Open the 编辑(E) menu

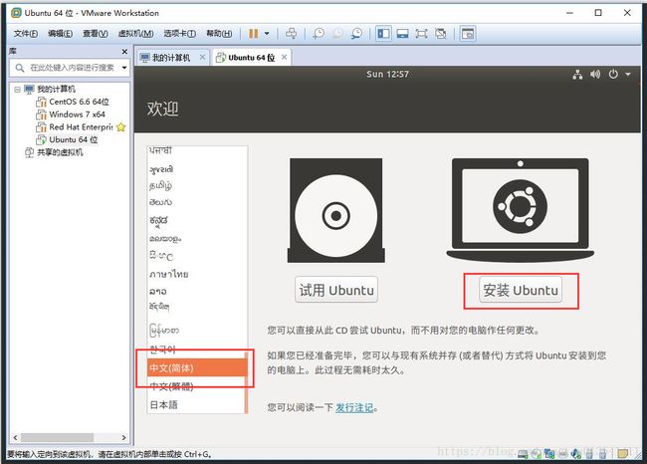[61, 34]
